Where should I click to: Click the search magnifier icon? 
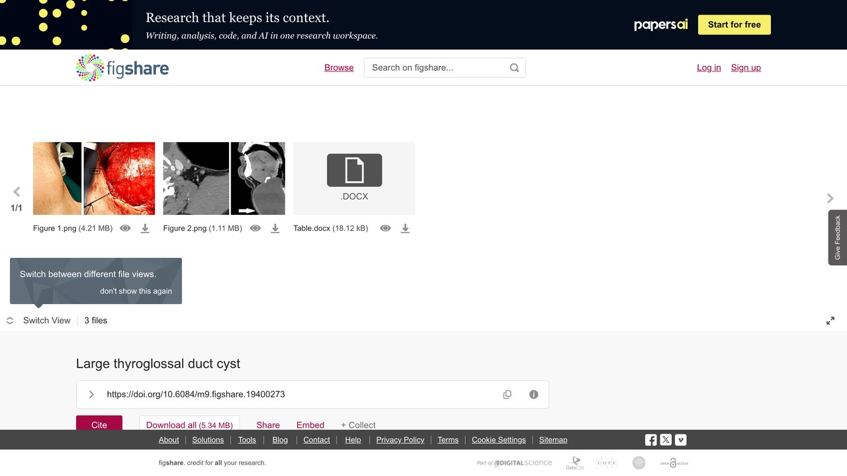[x=514, y=67]
